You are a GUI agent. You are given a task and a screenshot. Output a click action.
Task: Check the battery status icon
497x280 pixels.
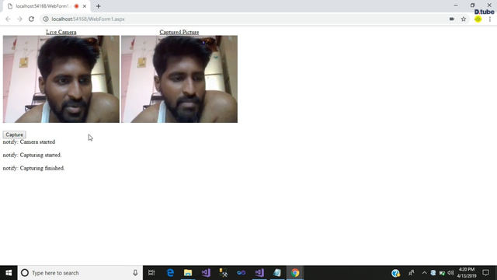tap(442, 273)
